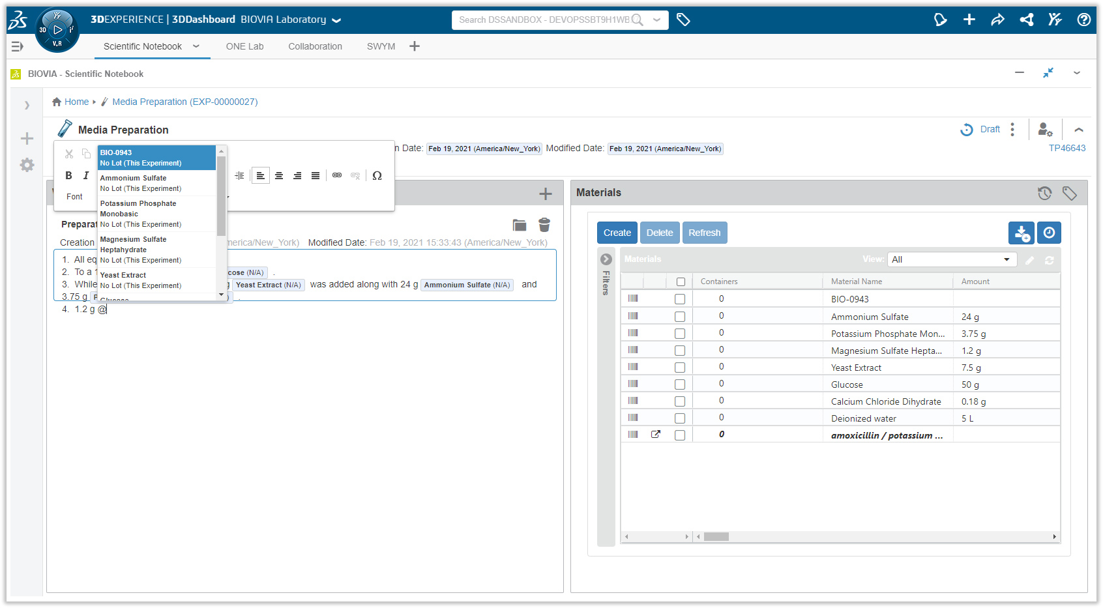
Task: Open Materials history clock icon
Action: (x=1044, y=193)
